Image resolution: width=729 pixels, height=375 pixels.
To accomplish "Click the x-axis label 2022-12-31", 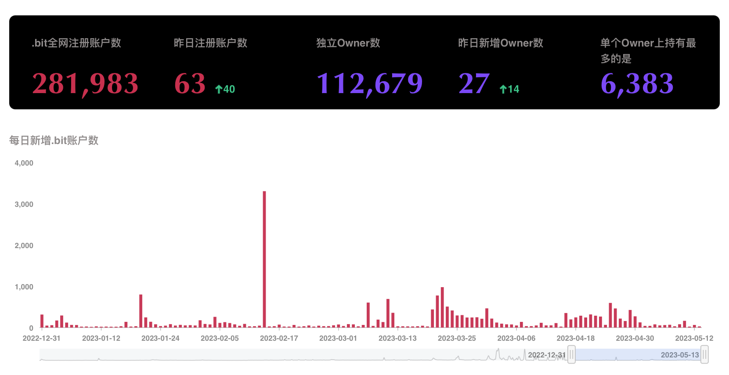I will (x=42, y=338).
